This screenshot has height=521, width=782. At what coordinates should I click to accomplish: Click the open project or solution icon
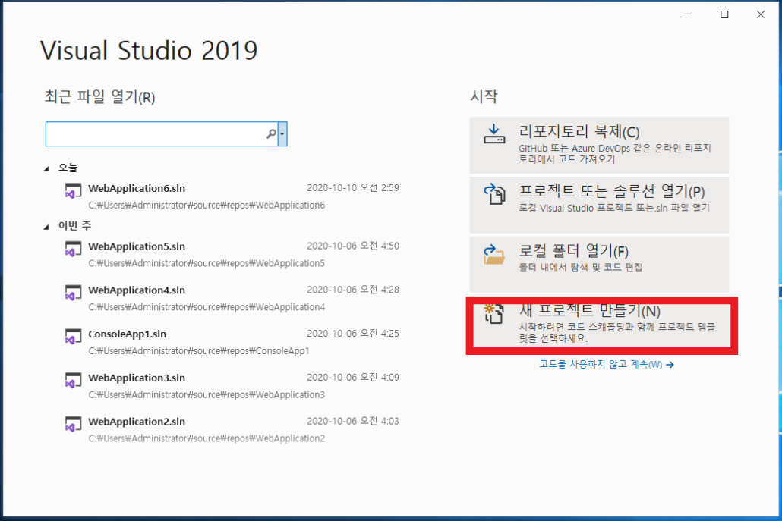pos(494,193)
